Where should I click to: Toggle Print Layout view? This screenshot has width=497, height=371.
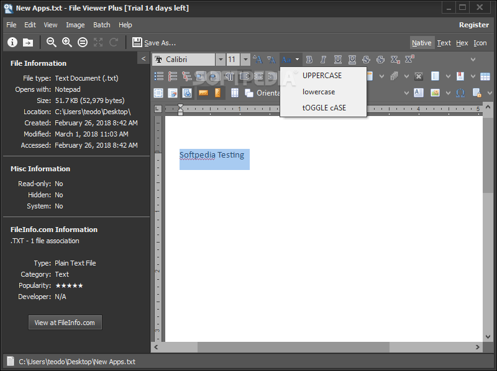click(x=187, y=93)
